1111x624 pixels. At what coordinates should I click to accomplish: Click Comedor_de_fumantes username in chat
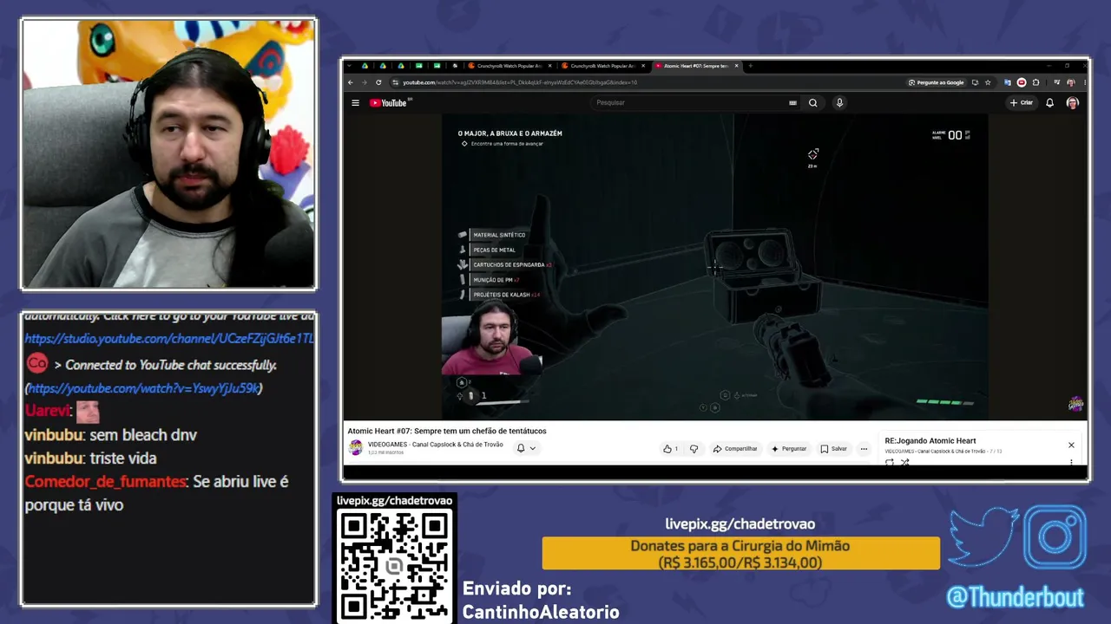(x=105, y=481)
